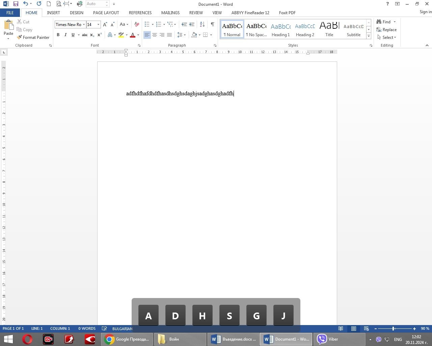
Task: Switch to the DESIGN tab
Action: coord(77,13)
